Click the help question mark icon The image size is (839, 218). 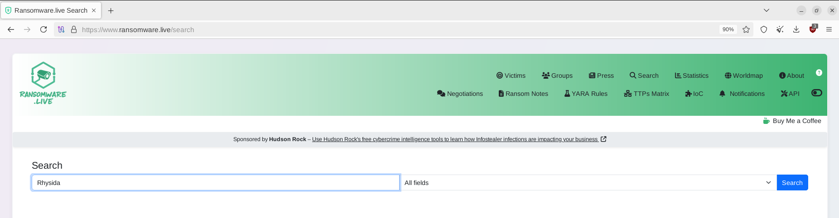click(x=819, y=72)
